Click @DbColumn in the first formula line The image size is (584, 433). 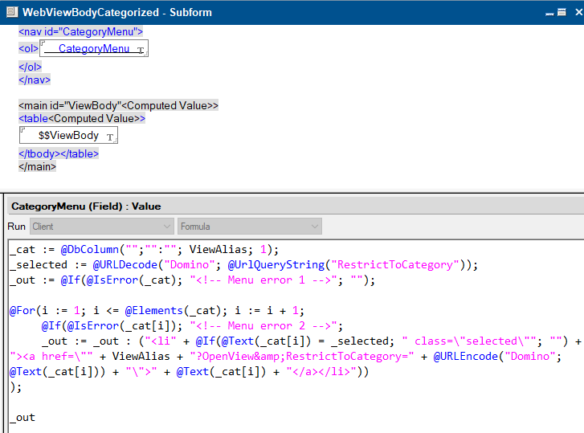tap(89, 250)
